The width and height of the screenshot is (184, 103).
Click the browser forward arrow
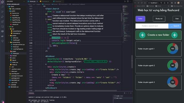pos(139,3)
